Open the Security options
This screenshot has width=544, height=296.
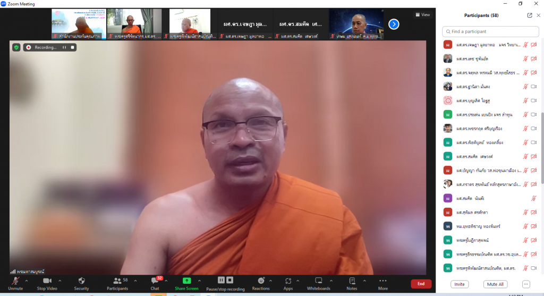point(81,281)
